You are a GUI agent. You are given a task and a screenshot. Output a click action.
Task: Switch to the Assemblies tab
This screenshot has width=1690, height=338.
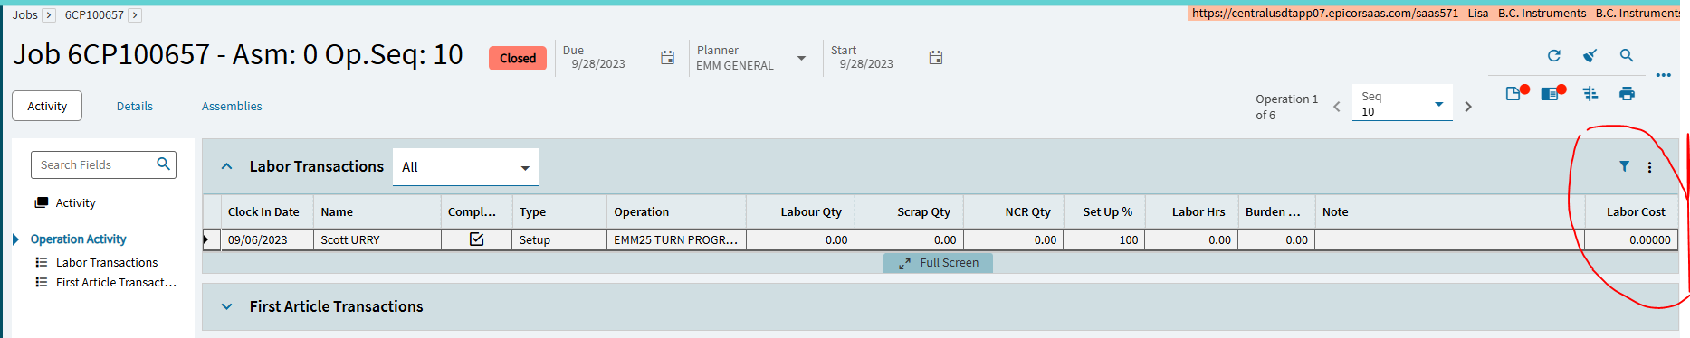232,107
